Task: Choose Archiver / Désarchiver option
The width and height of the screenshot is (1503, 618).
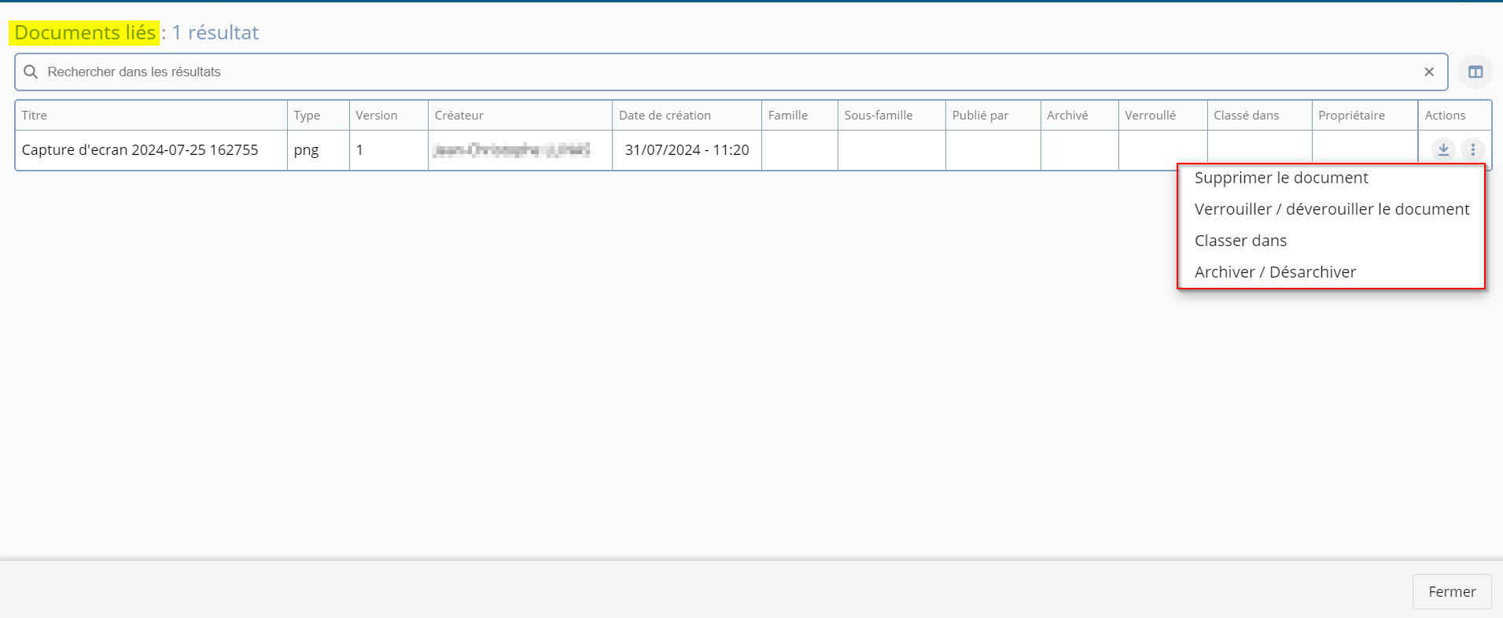Action: click(x=1274, y=272)
